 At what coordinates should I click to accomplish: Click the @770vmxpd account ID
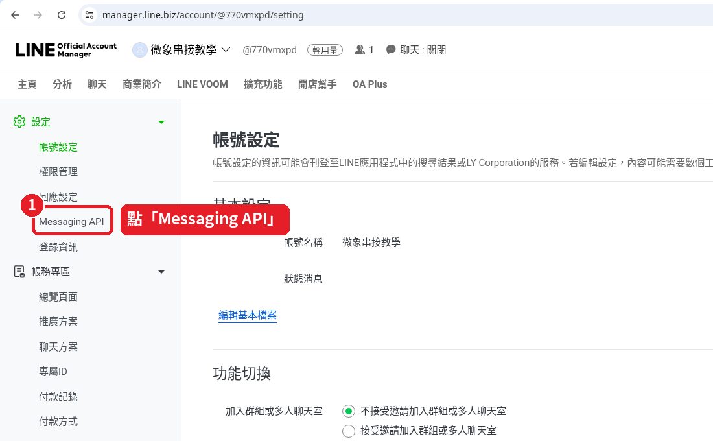tap(270, 50)
